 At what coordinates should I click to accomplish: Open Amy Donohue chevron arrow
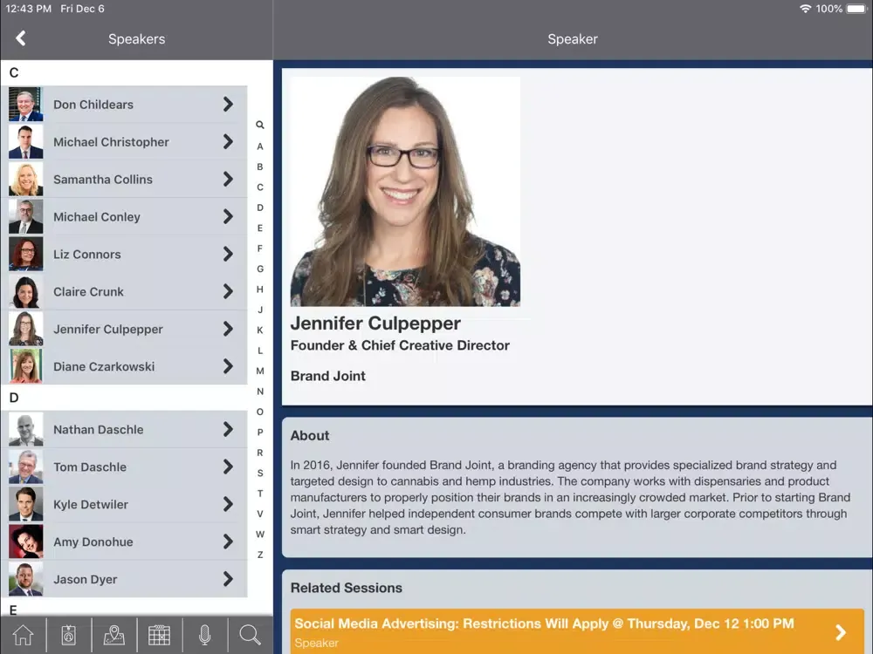pos(228,542)
